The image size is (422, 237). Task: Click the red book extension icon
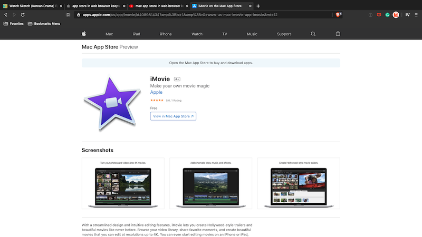tap(379, 15)
